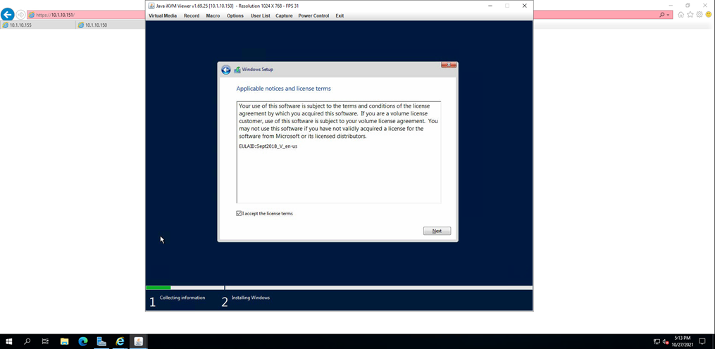Toggle 'I accept the license terms' checkbox

(x=239, y=213)
